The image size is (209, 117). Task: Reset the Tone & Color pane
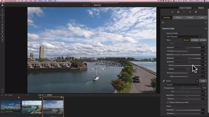tap(206, 29)
